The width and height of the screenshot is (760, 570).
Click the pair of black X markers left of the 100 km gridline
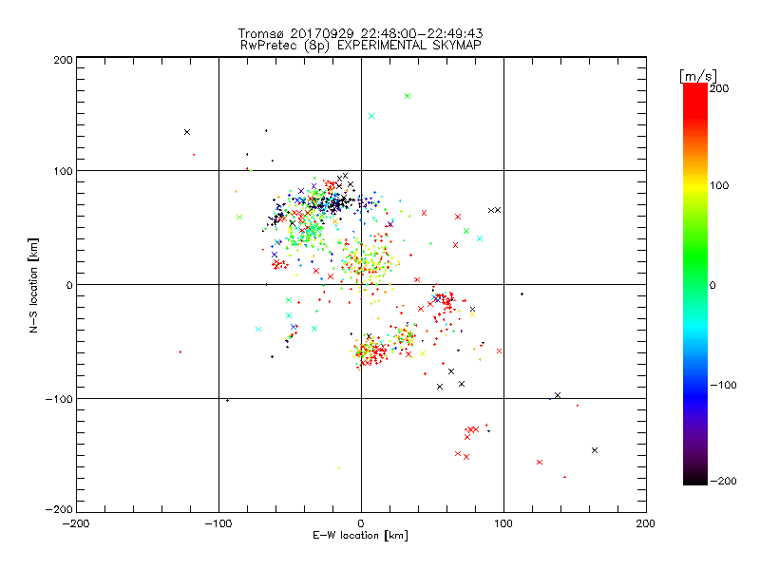click(x=494, y=210)
